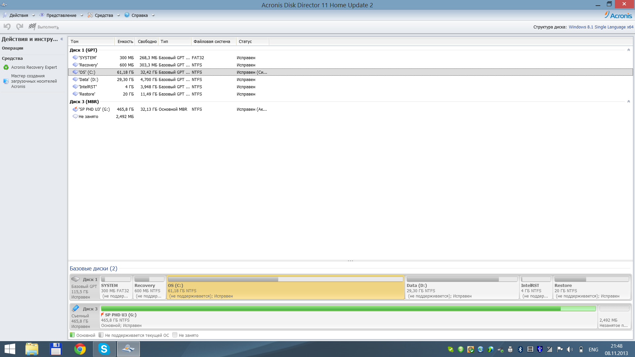This screenshot has width=635, height=357.
Task: Click the volume speaker tray icon
Action: point(570,349)
